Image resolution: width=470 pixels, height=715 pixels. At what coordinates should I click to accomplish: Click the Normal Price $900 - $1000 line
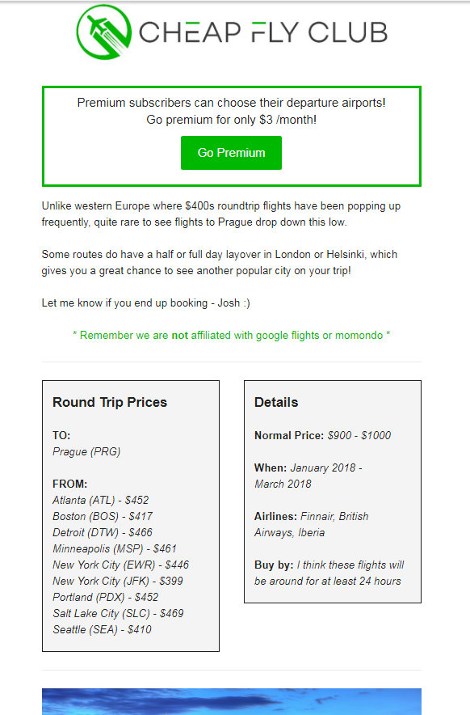point(322,435)
